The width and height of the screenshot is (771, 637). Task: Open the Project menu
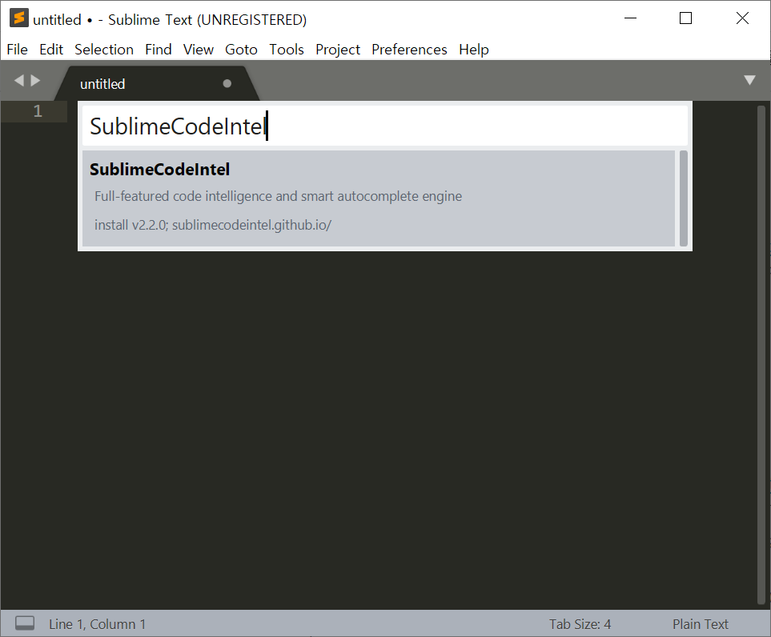[338, 50]
